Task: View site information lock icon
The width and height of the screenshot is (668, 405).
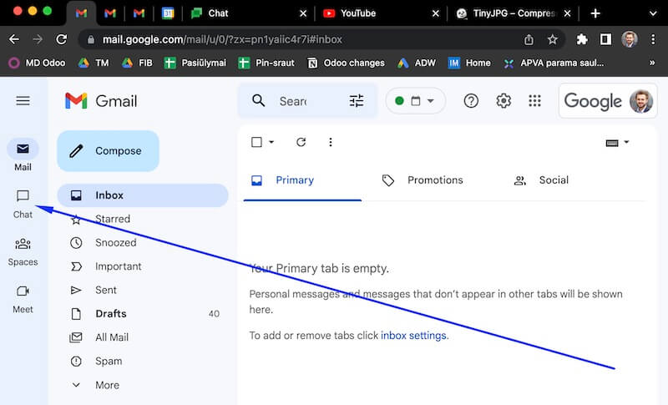Action: point(90,39)
